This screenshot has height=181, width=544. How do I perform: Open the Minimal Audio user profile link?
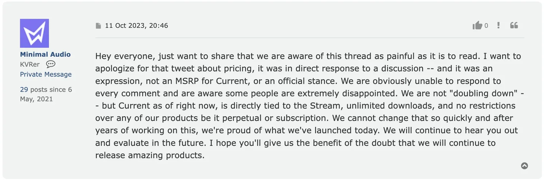[x=45, y=54]
